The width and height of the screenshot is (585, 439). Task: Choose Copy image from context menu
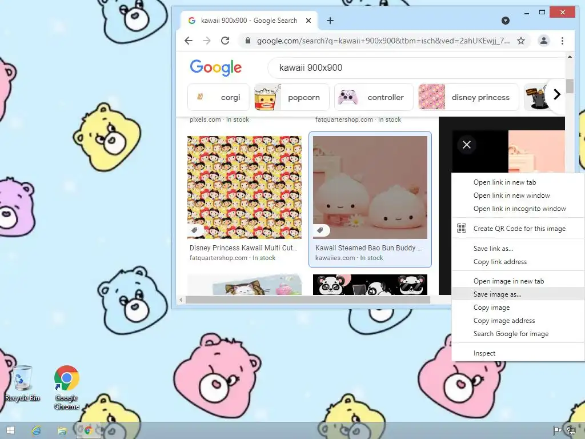click(518, 308)
